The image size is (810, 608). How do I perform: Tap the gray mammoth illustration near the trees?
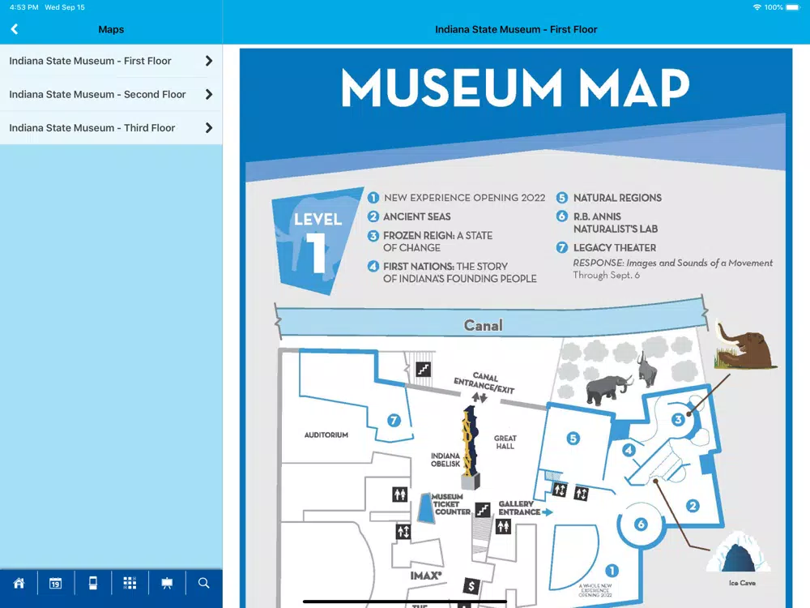[608, 388]
